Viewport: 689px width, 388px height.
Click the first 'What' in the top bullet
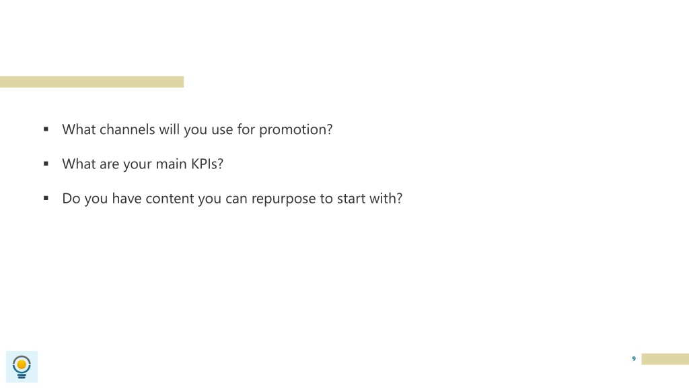tap(78, 129)
